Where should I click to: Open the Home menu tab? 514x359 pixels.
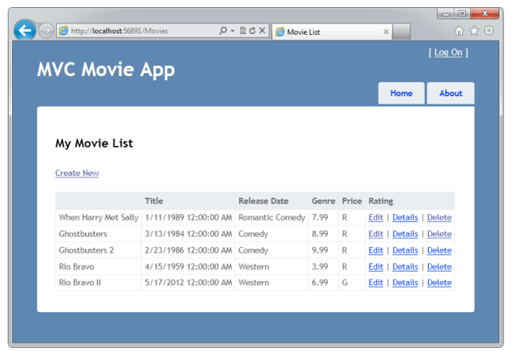(401, 93)
